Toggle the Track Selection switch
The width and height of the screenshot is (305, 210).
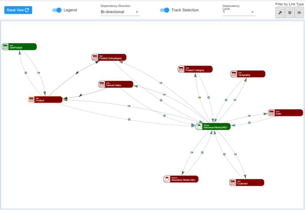165,10
